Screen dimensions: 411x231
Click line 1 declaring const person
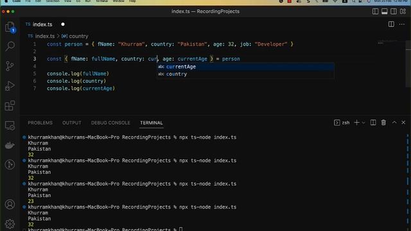point(170,44)
